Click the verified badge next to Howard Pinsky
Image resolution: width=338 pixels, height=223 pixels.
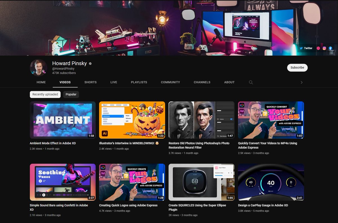90,64
